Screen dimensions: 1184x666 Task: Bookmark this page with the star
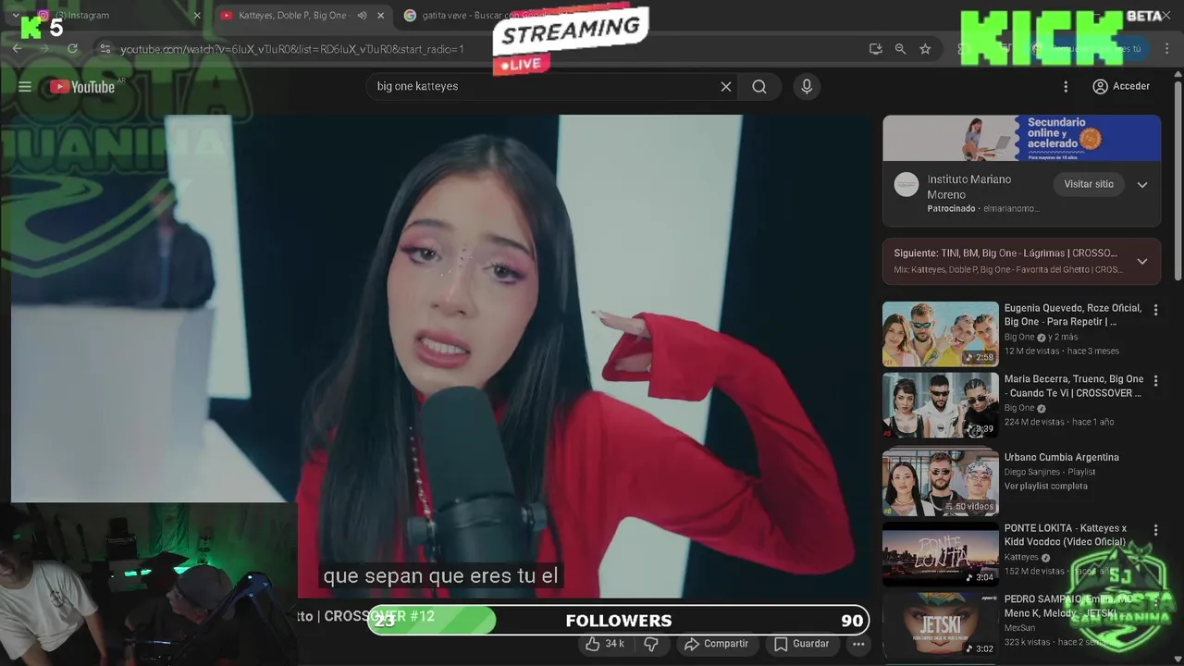pyautogui.click(x=925, y=49)
